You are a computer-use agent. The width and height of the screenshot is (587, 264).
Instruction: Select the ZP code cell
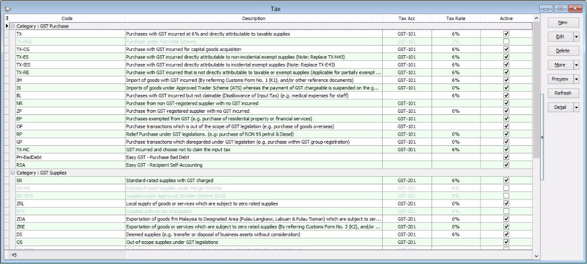[70, 111]
